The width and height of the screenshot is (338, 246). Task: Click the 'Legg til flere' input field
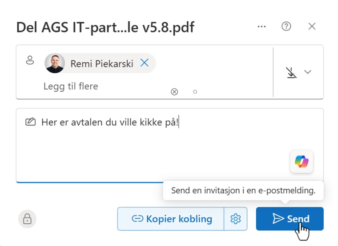click(71, 86)
